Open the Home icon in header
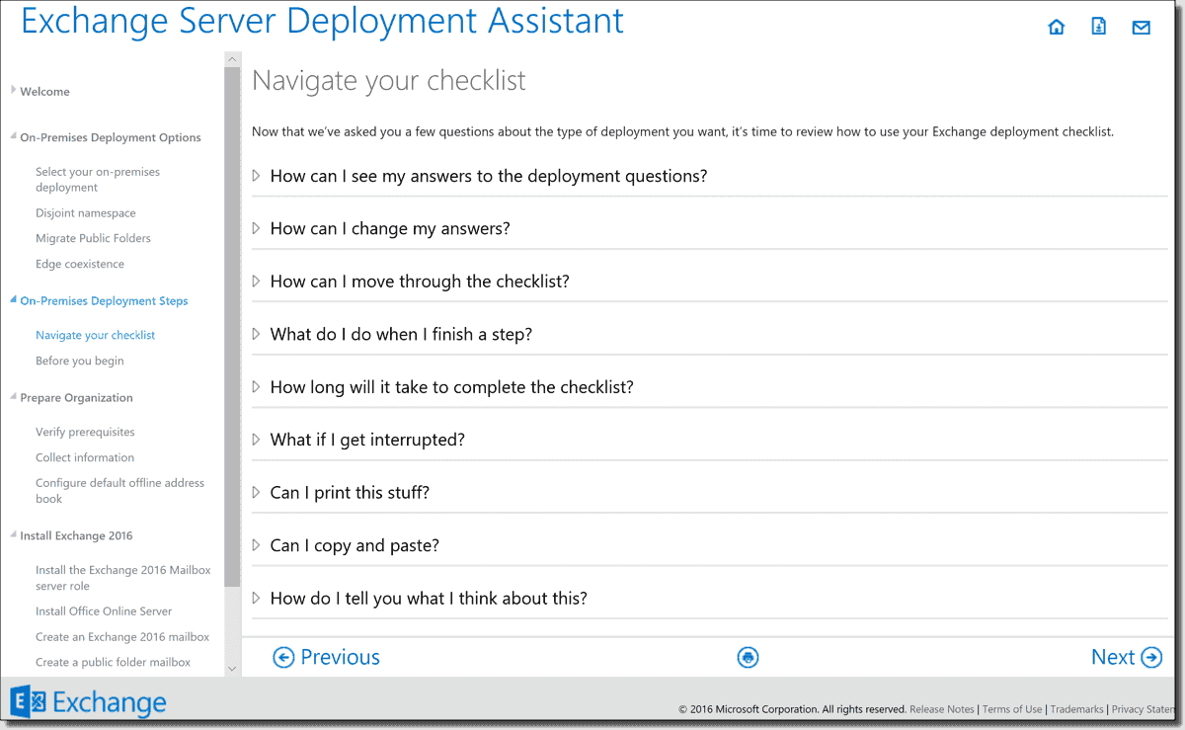Screen dimensions: 1185x730 [x=1057, y=28]
